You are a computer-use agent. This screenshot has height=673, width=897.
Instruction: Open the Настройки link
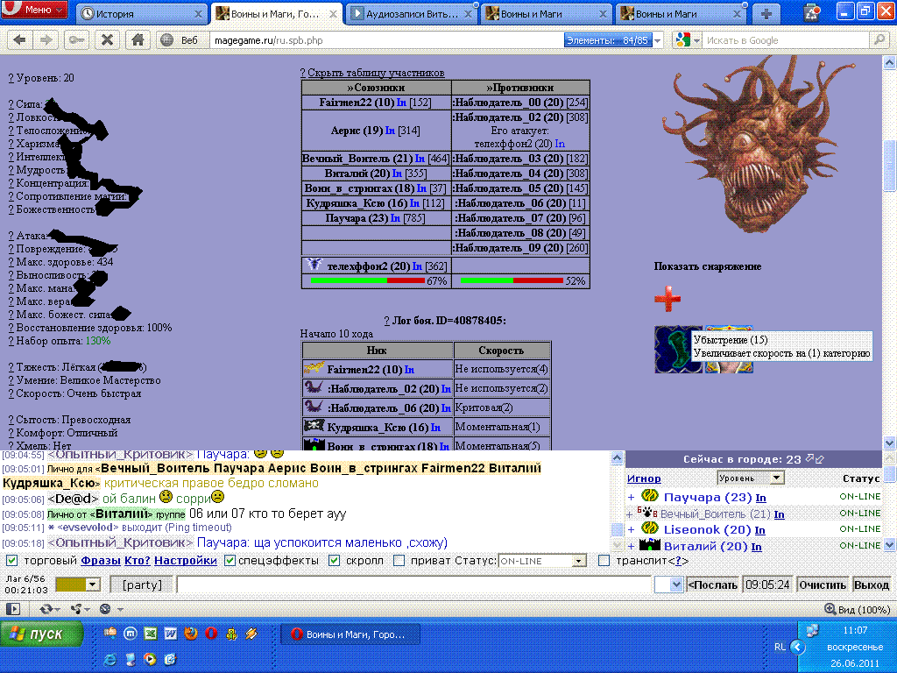[186, 561]
